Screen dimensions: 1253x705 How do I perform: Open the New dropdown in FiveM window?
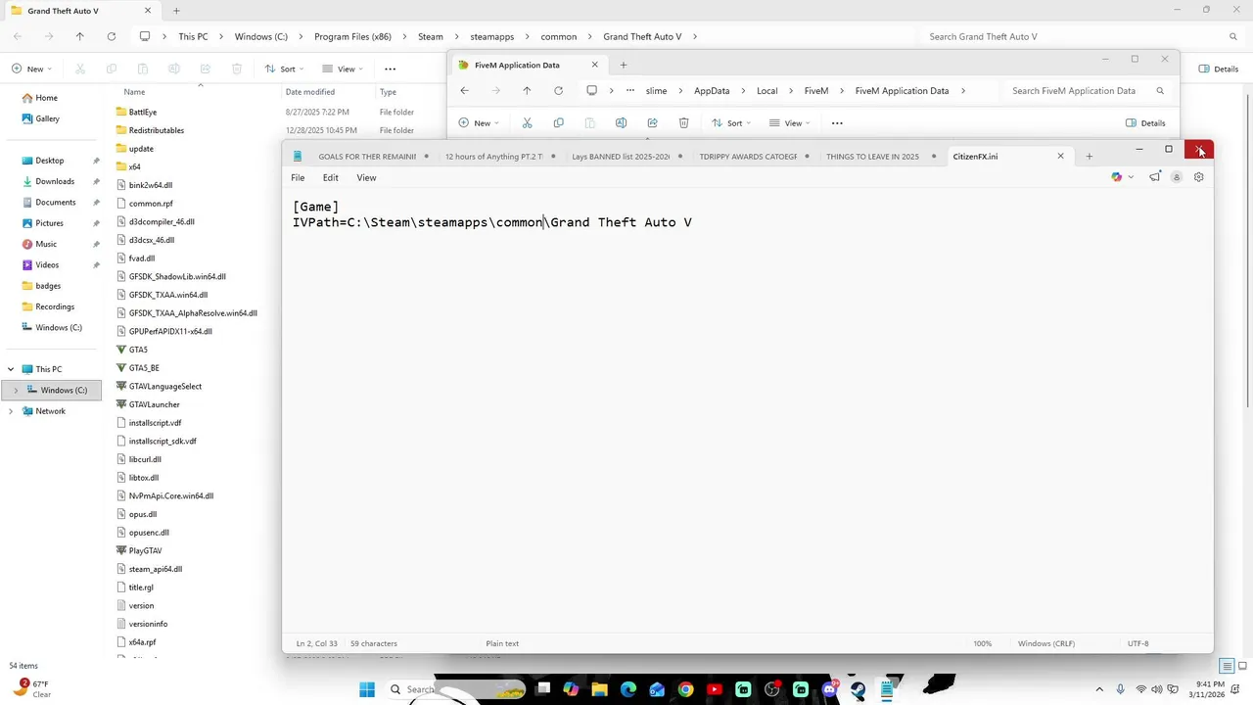click(479, 122)
